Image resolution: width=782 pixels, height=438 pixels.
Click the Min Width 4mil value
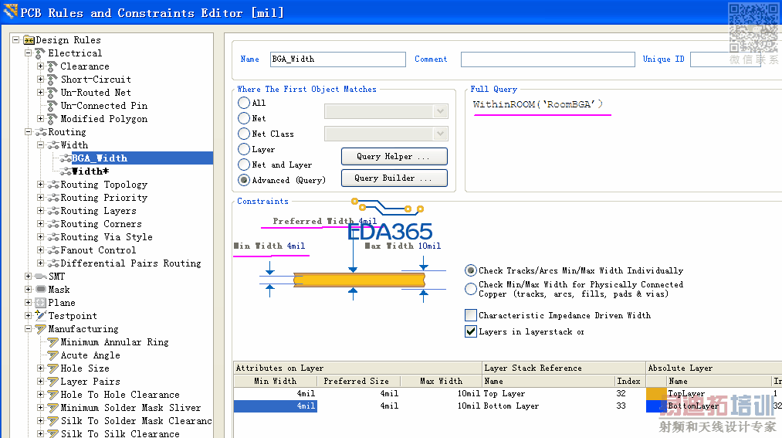click(296, 246)
